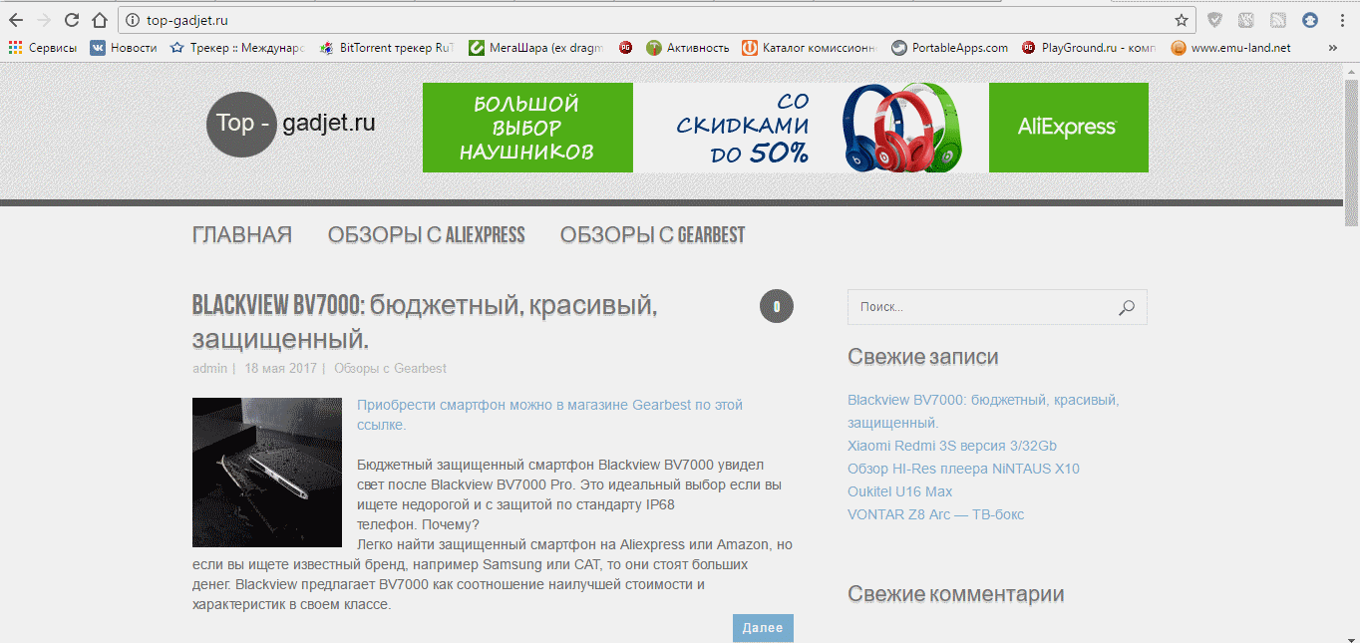Image resolution: width=1360 pixels, height=643 pixels.
Task: Click the unlabeled red PG bookmark icon
Action: point(625,47)
